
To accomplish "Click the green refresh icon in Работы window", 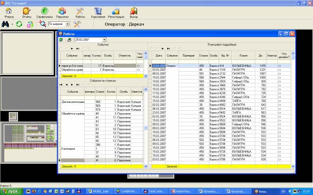I will coord(61,40).
